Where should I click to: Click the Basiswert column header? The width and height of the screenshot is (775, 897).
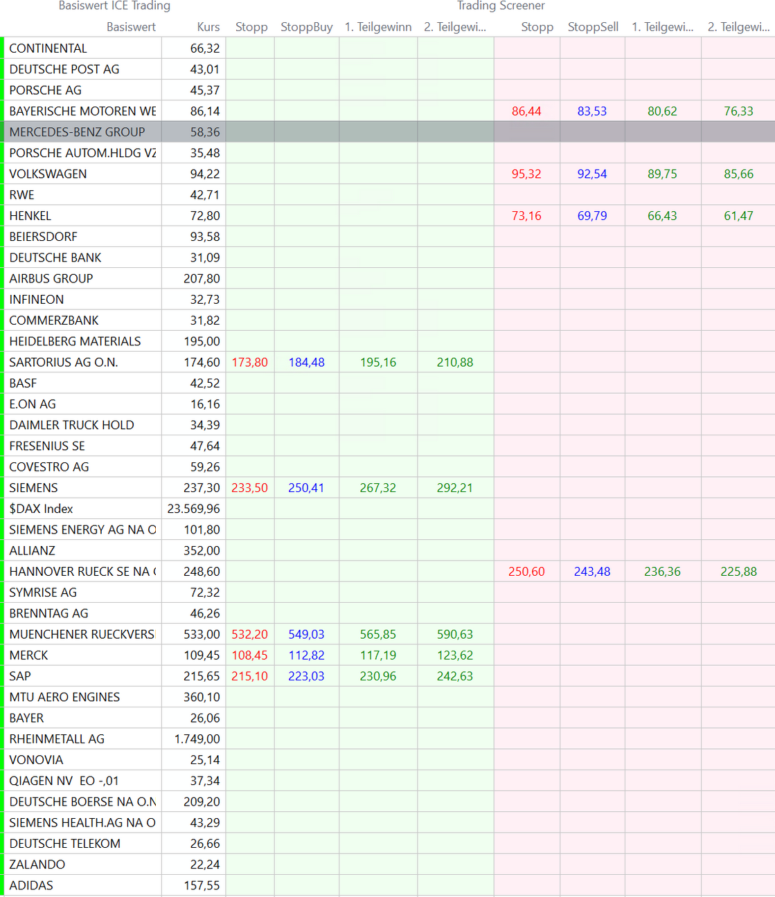[131, 27]
